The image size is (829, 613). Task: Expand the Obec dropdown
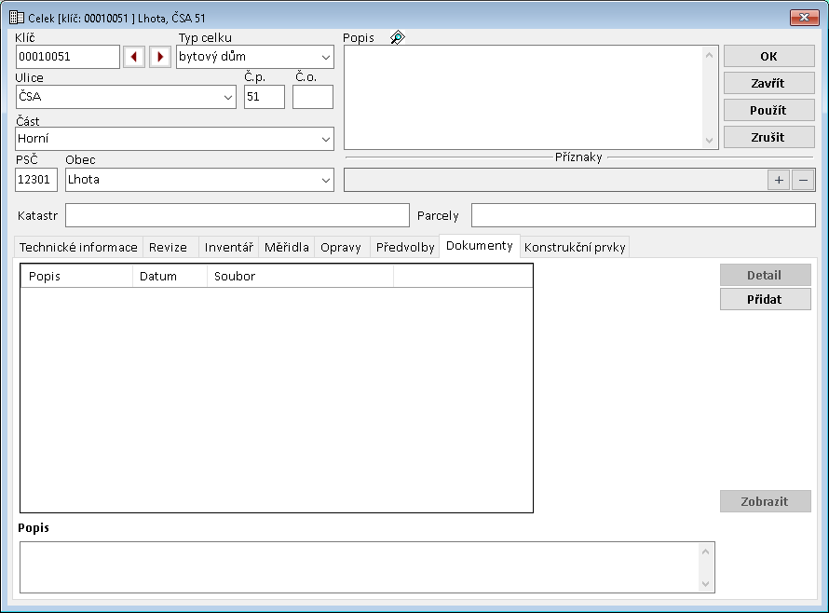[325, 180]
